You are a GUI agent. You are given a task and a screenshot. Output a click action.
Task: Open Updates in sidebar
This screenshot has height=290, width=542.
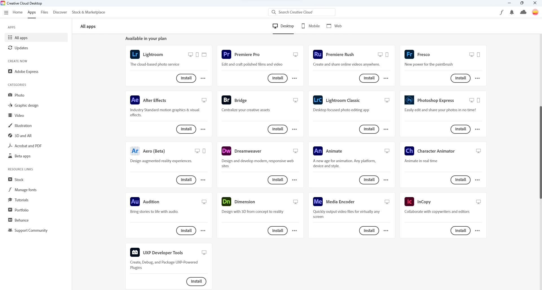coord(36,48)
